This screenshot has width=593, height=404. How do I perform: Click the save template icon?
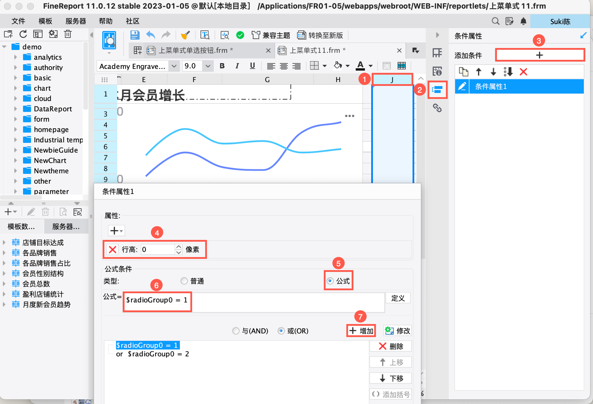coord(135,35)
